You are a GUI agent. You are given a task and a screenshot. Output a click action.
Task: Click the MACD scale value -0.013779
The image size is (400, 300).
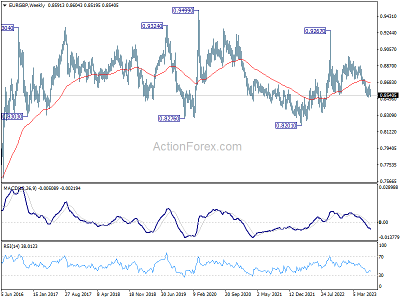[389, 237]
